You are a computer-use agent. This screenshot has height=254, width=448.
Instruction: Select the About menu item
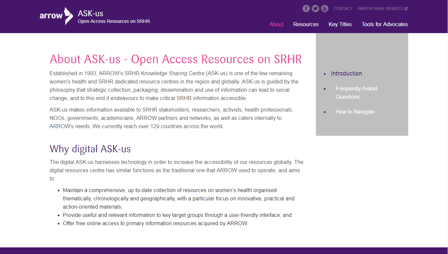tap(276, 24)
